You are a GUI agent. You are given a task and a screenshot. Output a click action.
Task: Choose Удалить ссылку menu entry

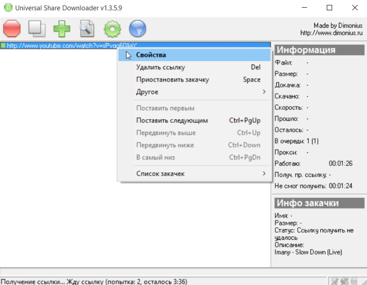pos(194,67)
